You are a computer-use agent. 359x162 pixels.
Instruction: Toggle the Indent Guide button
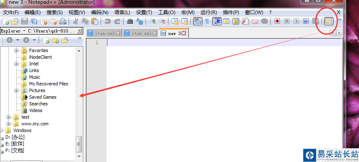(x=217, y=21)
